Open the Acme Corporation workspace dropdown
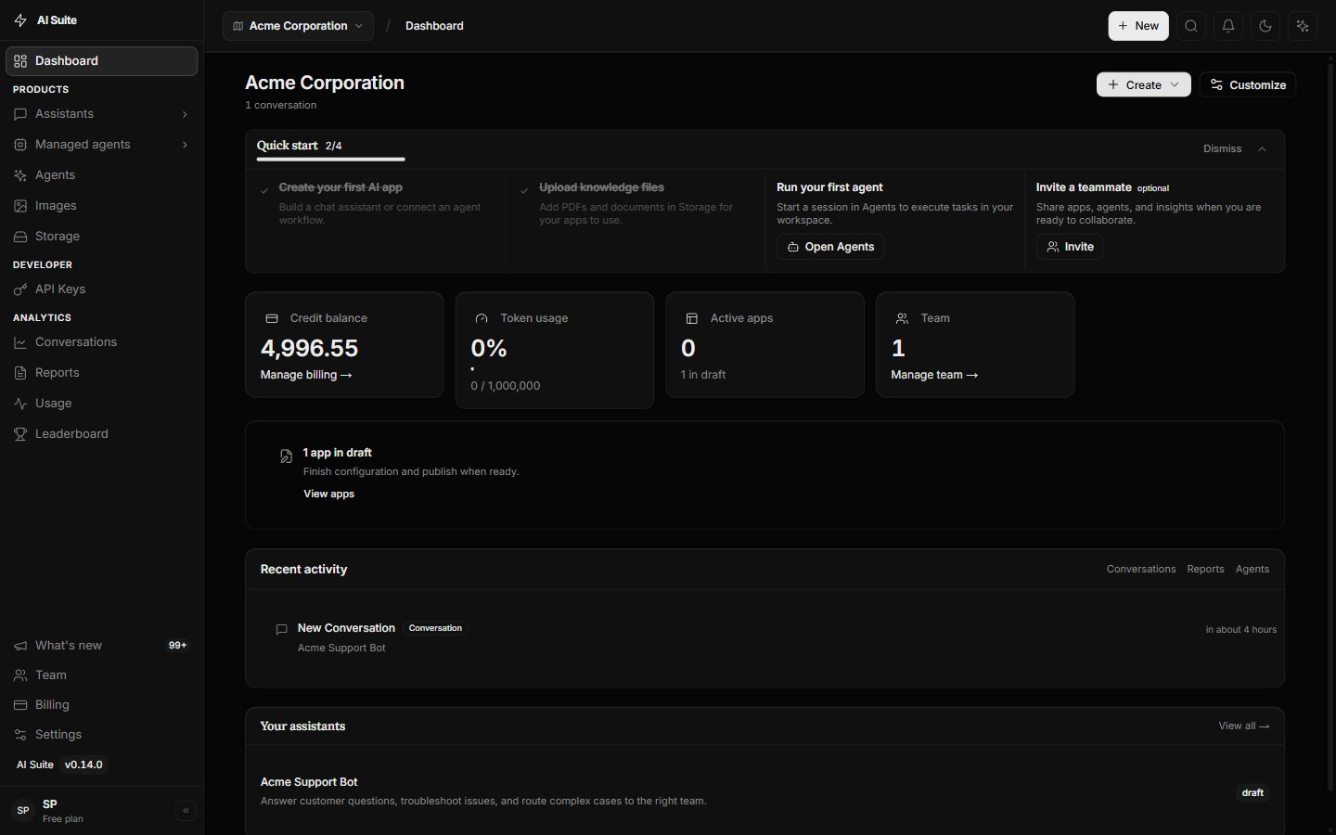1336x835 pixels. 298,26
